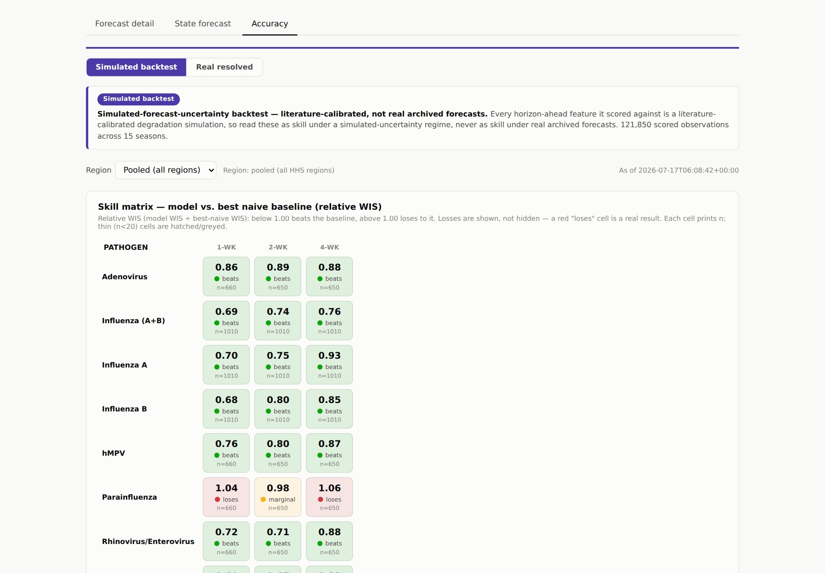Image resolution: width=825 pixels, height=573 pixels.
Task: Click the PATHOGEN column header
Action: click(x=126, y=248)
